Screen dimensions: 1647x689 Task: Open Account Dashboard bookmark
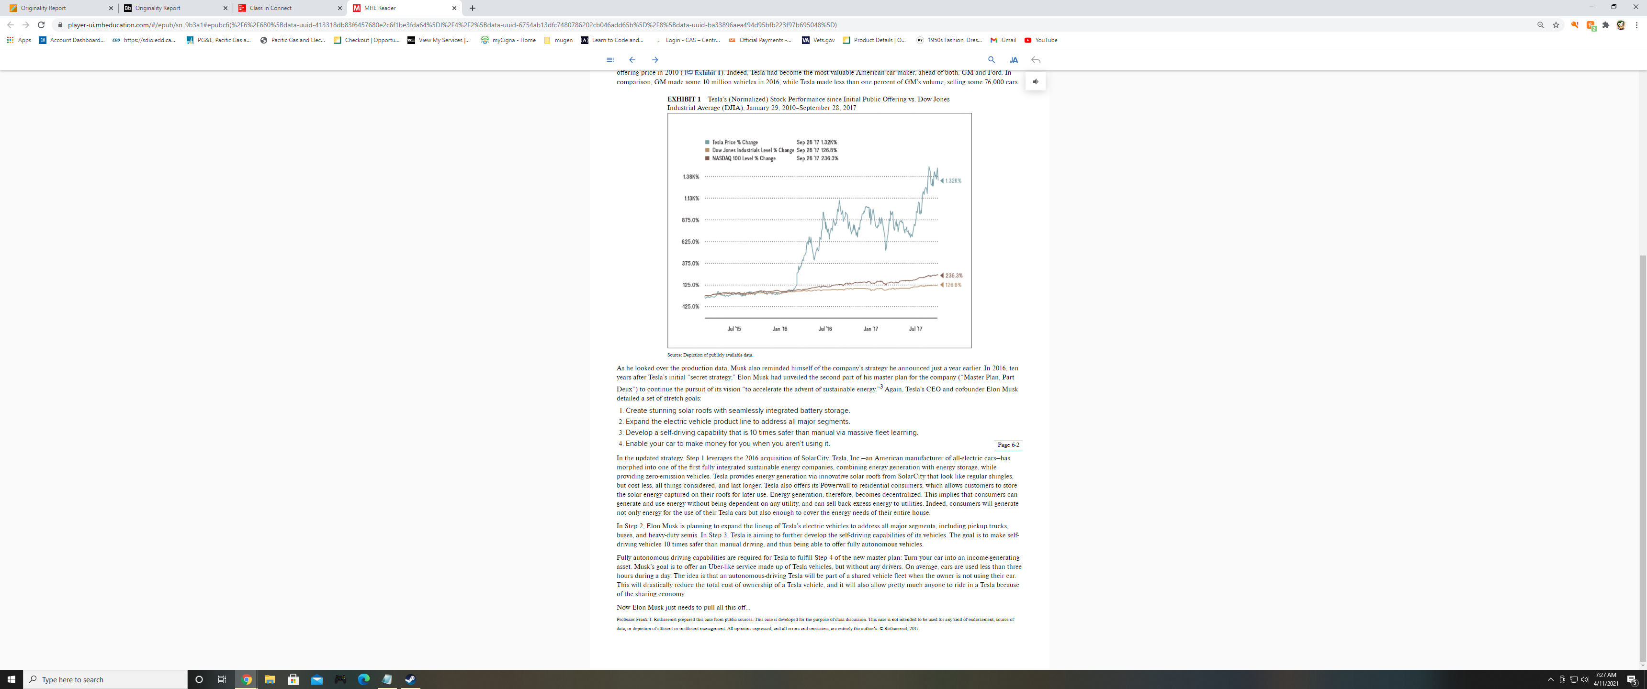[72, 40]
